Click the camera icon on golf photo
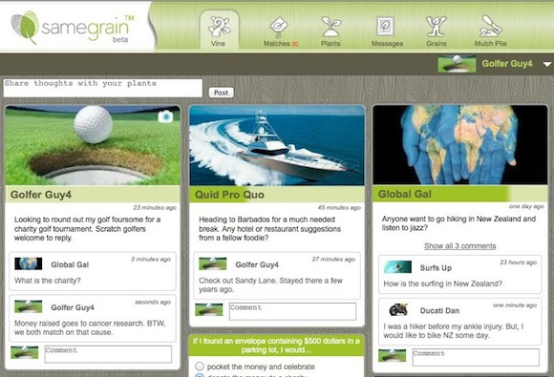The width and height of the screenshot is (554, 377). 165,116
